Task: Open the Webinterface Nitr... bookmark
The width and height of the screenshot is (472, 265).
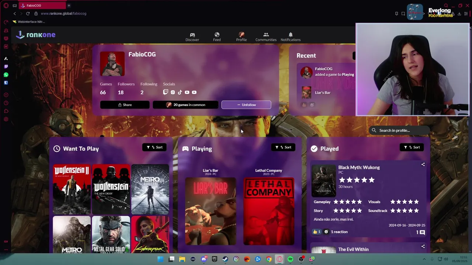Action: coord(29,22)
